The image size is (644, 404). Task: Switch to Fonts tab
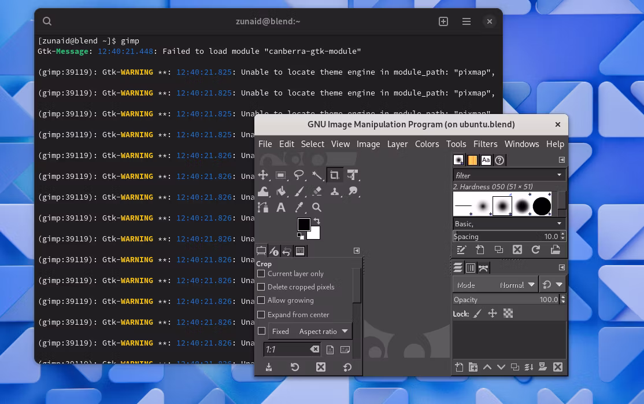[486, 160]
